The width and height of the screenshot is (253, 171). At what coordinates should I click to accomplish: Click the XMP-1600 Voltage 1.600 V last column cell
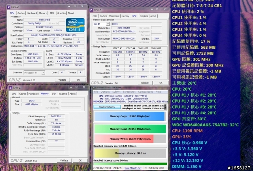tap(156, 77)
